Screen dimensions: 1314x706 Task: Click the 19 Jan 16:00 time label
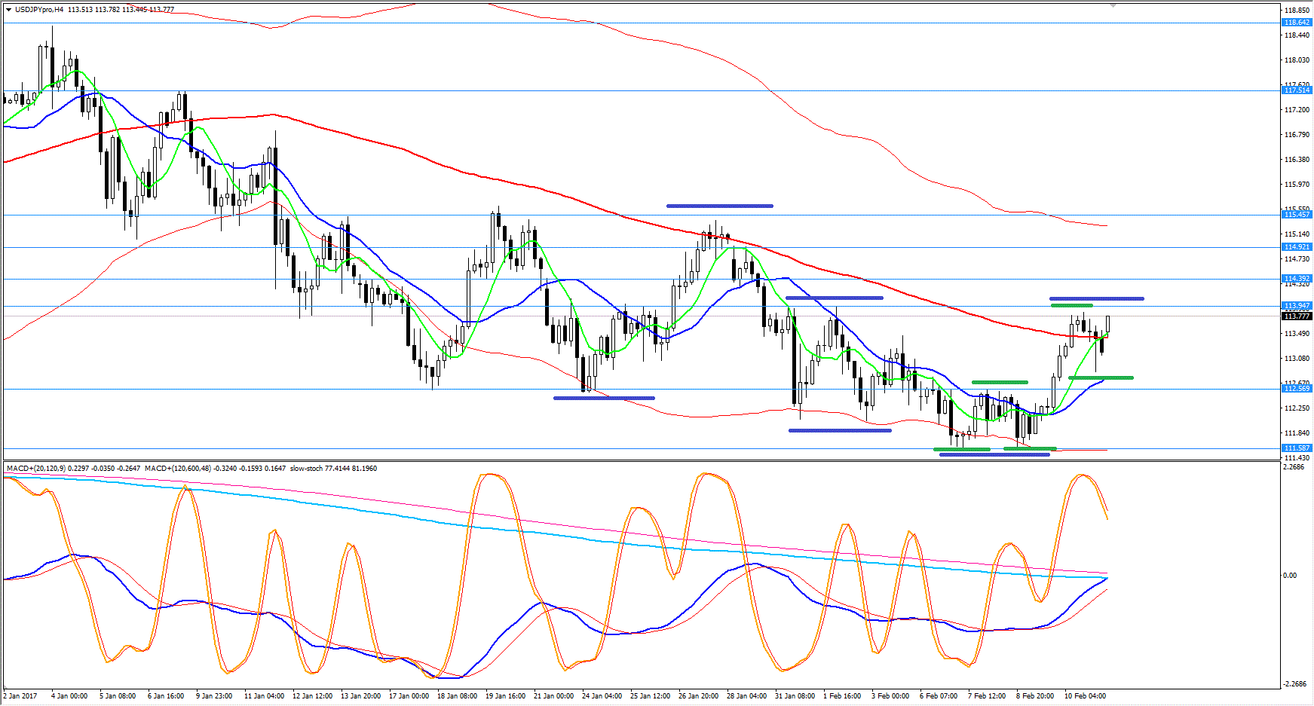pos(505,696)
